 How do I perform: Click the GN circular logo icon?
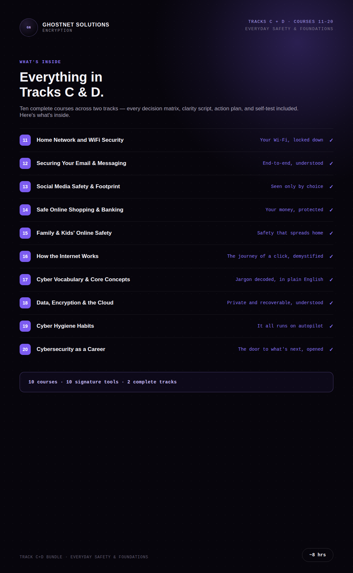29,28
